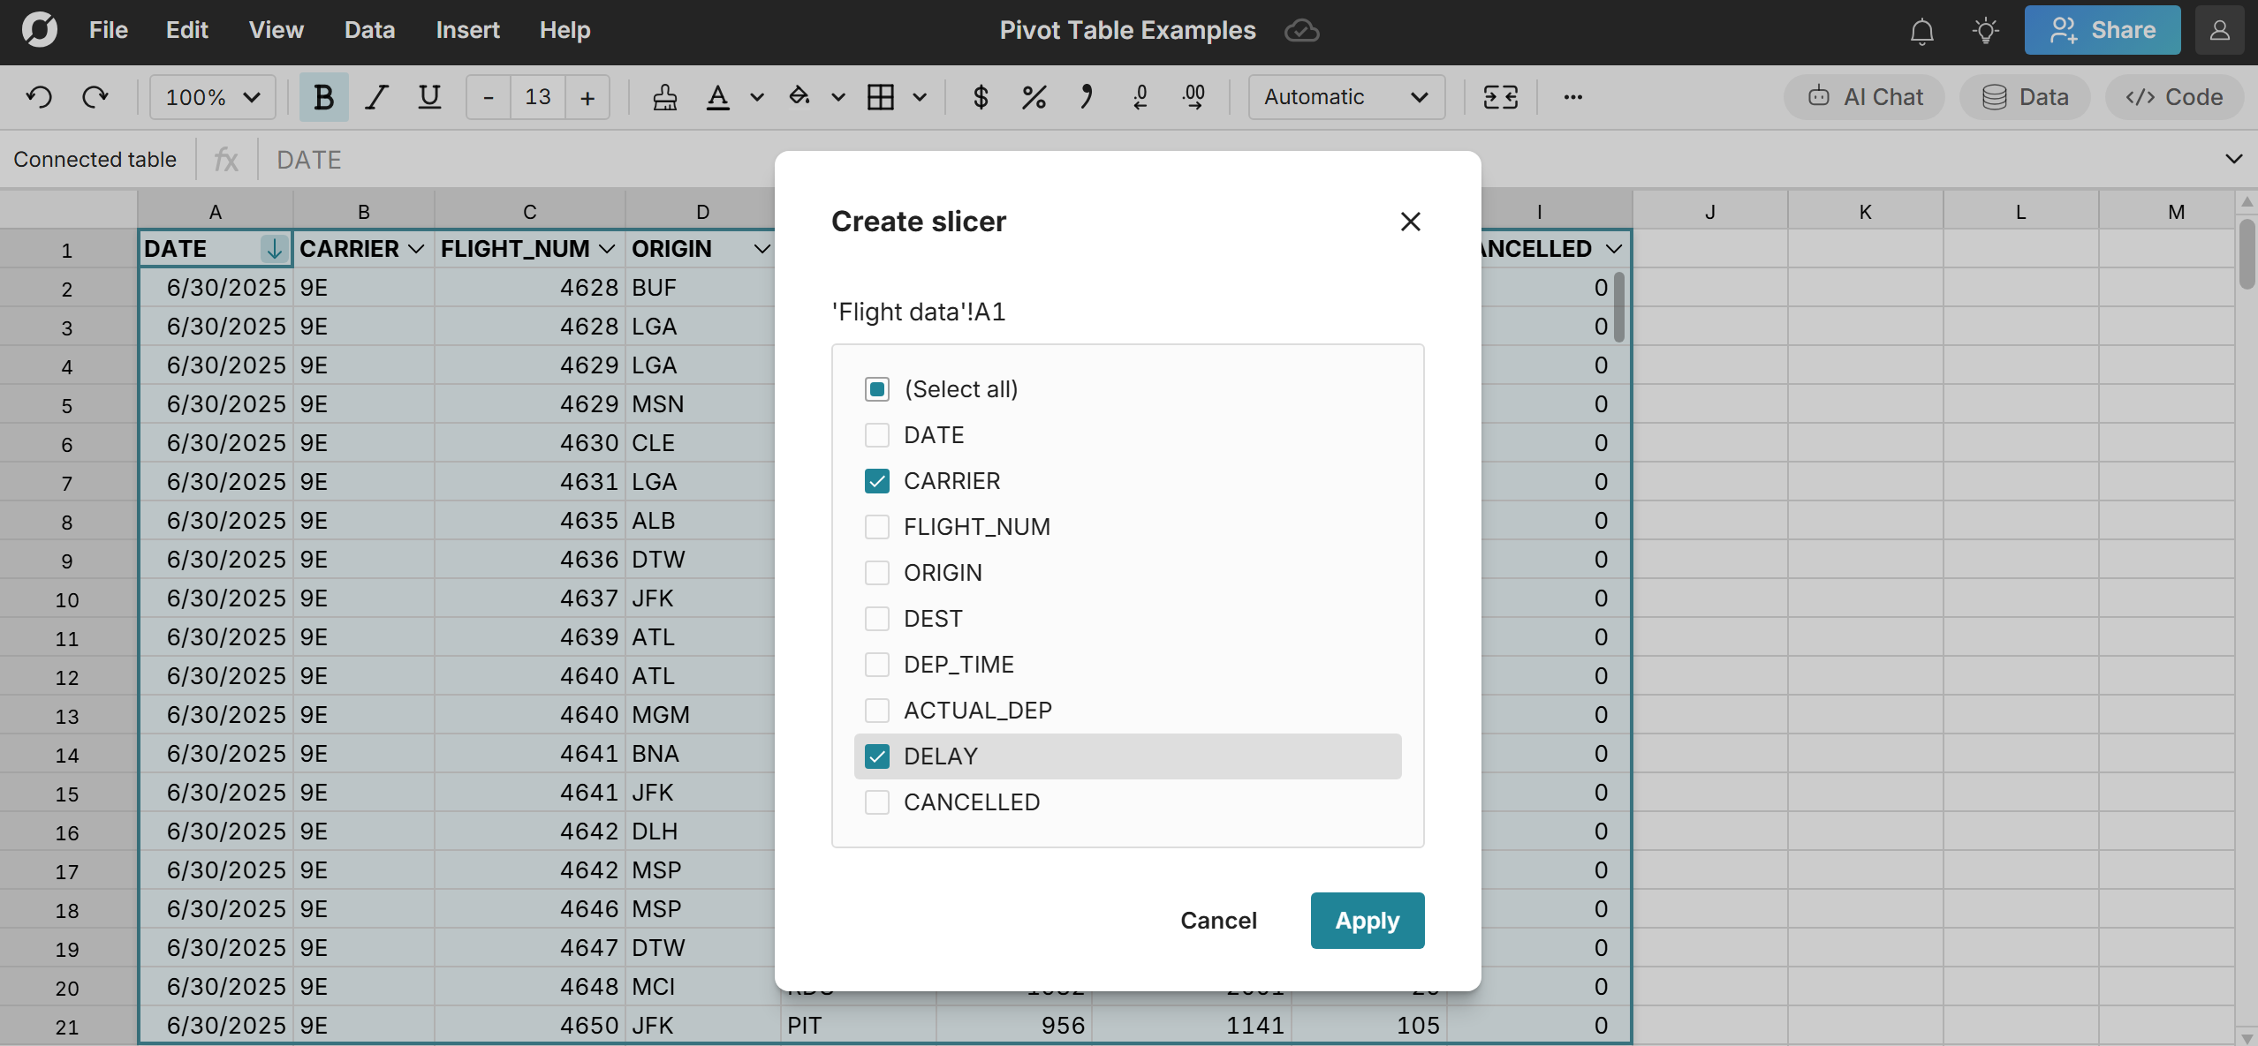Viewport: 2258px width, 1046px height.
Task: Uncheck the CARRIER field
Action: [875, 481]
